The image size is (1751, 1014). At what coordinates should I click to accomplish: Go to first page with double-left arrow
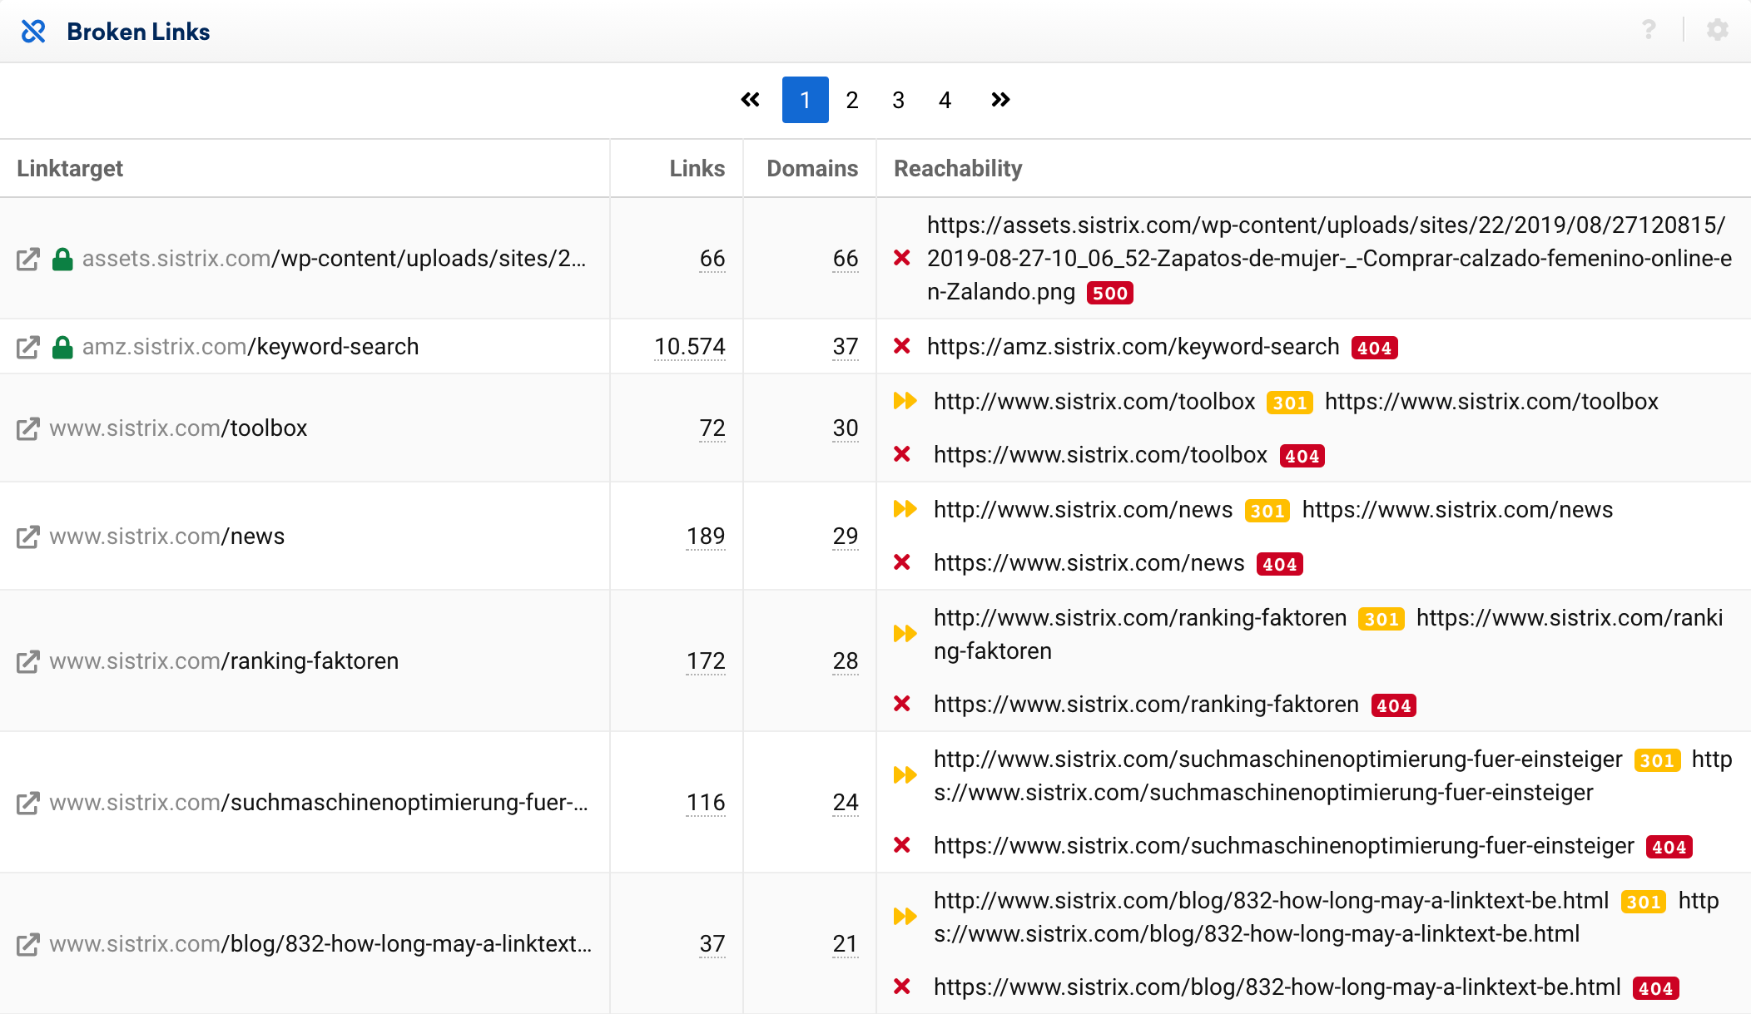tap(750, 100)
